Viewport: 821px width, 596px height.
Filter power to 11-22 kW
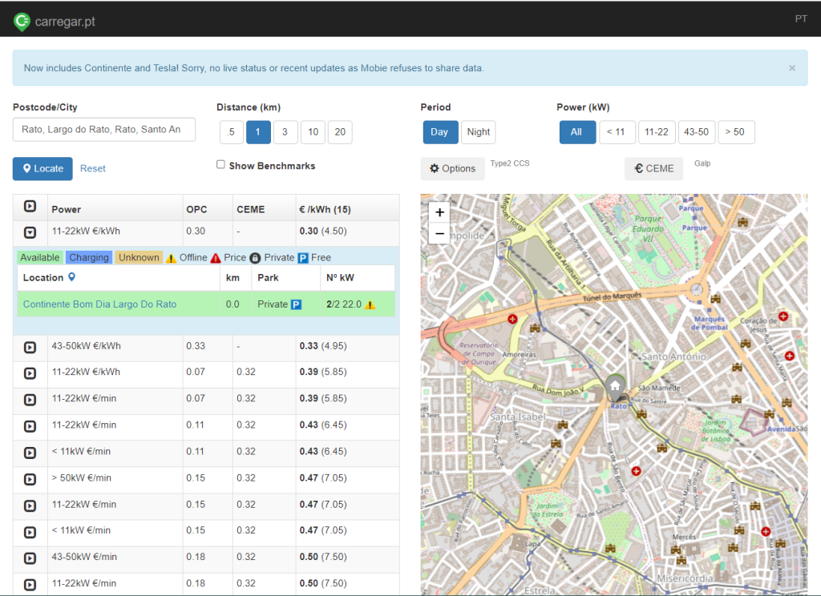tap(656, 132)
